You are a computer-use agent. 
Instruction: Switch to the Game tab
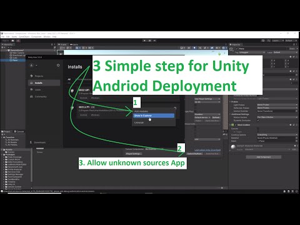click(x=74, y=44)
